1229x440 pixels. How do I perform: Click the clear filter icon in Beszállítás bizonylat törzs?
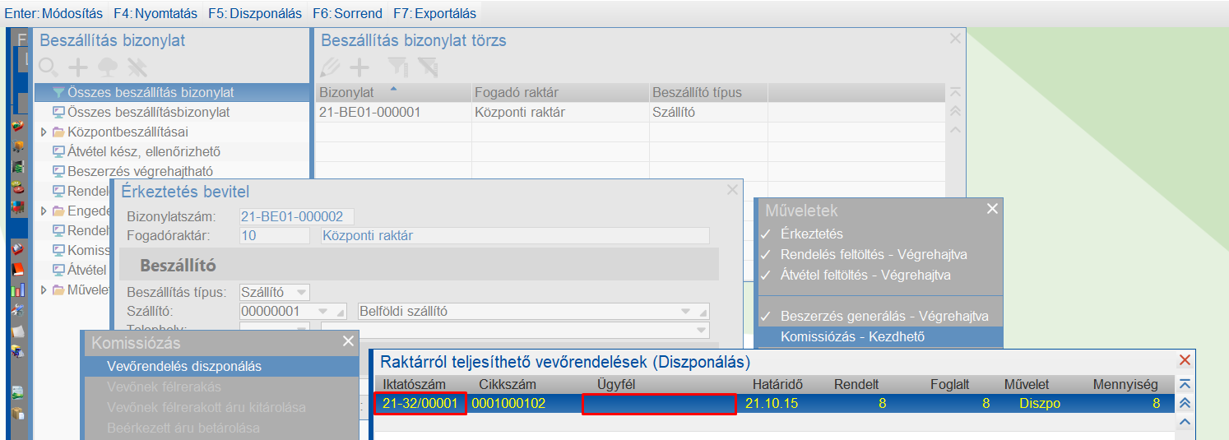coord(427,67)
